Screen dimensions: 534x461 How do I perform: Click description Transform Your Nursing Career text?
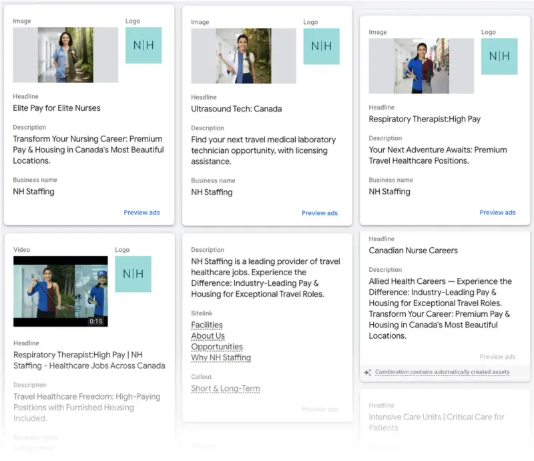click(89, 150)
